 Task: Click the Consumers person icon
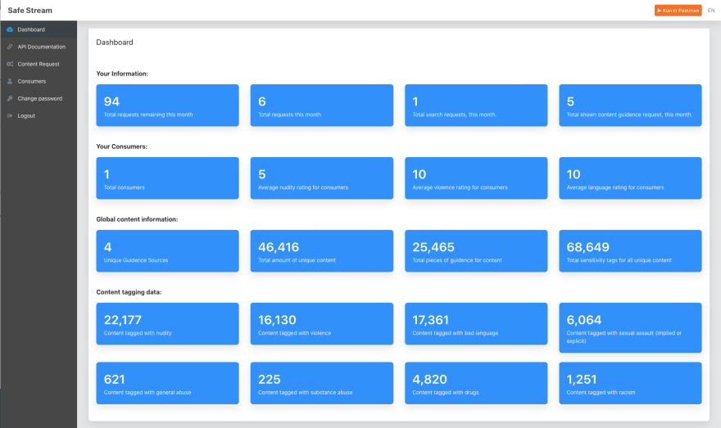(10, 81)
